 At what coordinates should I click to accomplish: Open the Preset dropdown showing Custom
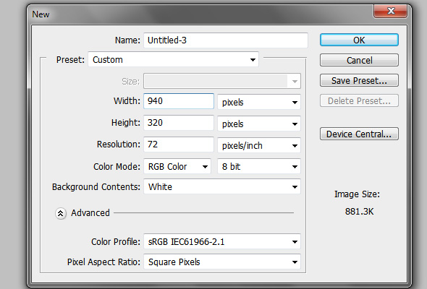[x=173, y=59]
